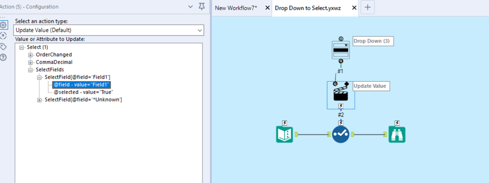Pin the Configuration panel
Screen dimensions: 489x183
202,6
